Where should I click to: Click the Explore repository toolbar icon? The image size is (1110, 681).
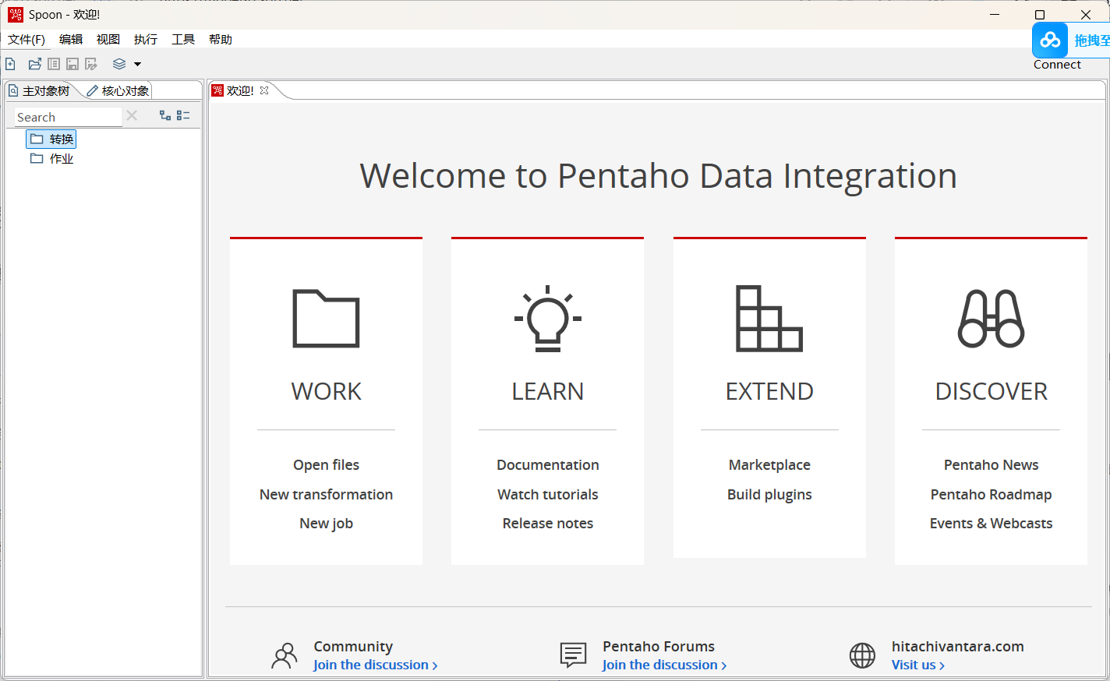click(54, 64)
